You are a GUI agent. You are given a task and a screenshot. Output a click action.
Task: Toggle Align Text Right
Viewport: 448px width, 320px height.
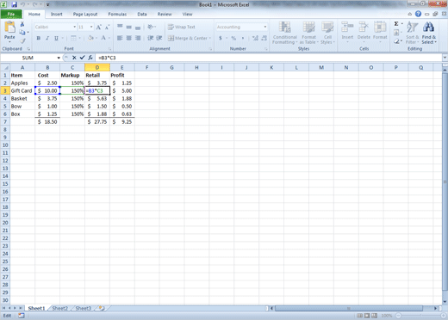[138, 38]
